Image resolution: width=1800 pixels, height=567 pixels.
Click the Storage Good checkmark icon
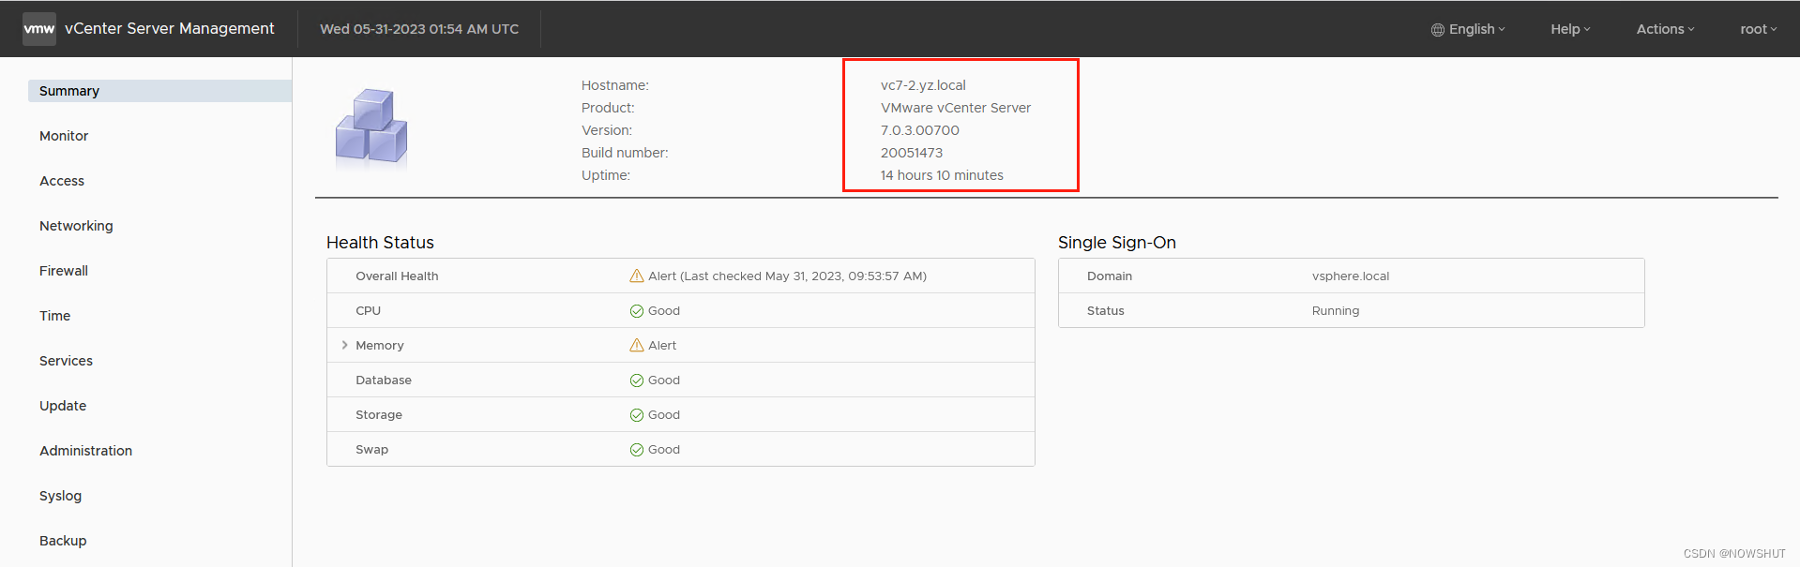click(637, 415)
